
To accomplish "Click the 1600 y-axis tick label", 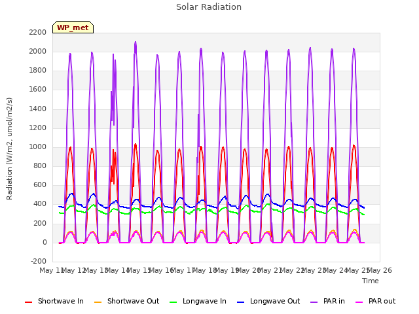I will point(38,90).
